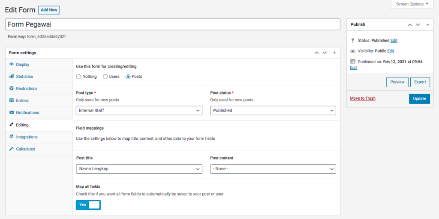Click the Entries table icon
Viewport: 439px width, 219px height.
pyautogui.click(x=12, y=101)
